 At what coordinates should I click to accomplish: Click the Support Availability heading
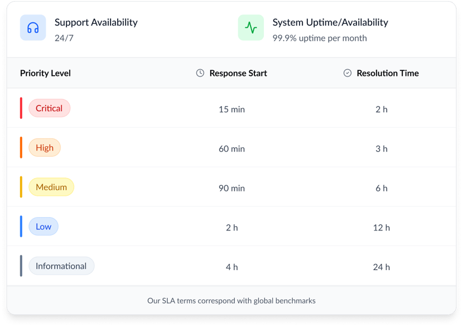pyautogui.click(x=96, y=22)
